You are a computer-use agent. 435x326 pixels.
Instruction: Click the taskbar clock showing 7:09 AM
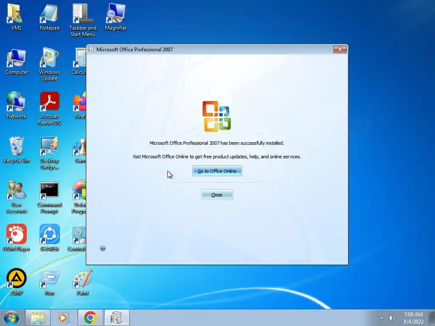[413, 318]
